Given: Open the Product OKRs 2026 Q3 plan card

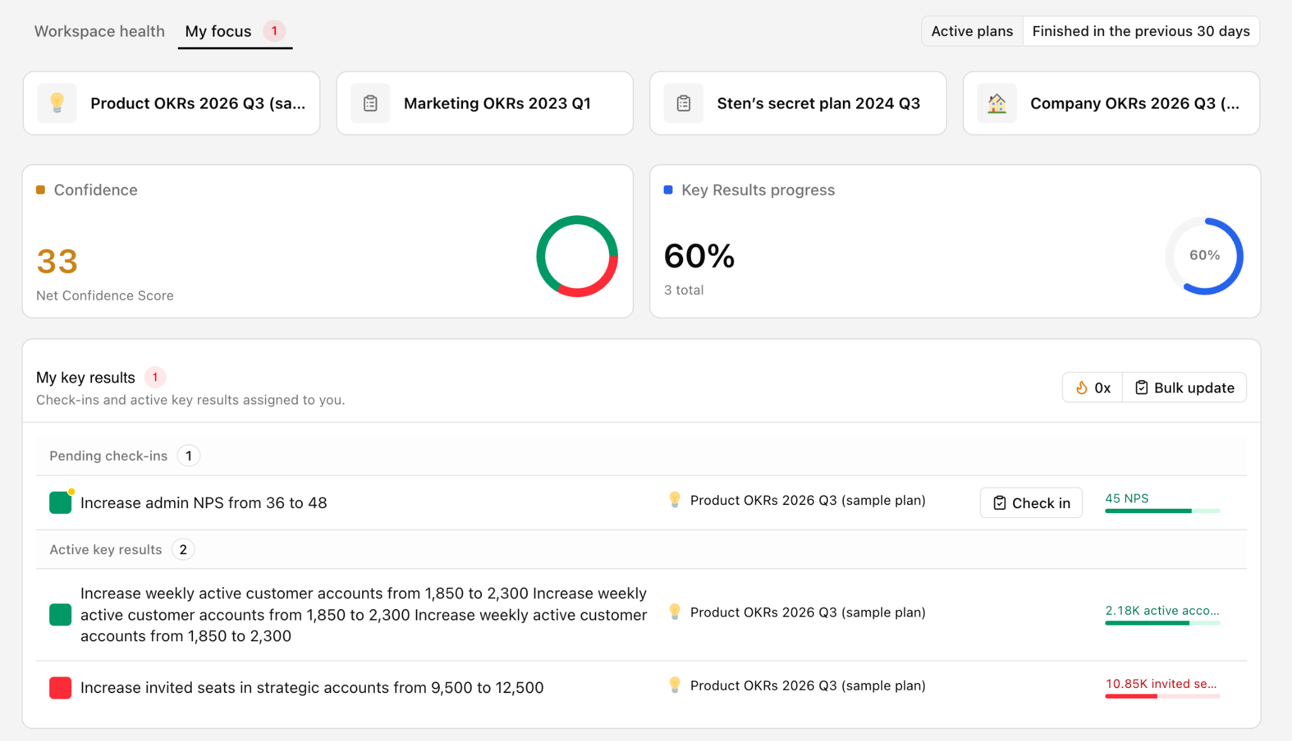Looking at the screenshot, I should tap(172, 103).
